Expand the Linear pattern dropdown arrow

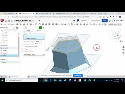59,24
